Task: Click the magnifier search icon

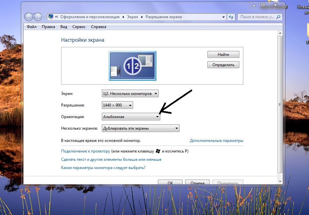Action: 278,17
